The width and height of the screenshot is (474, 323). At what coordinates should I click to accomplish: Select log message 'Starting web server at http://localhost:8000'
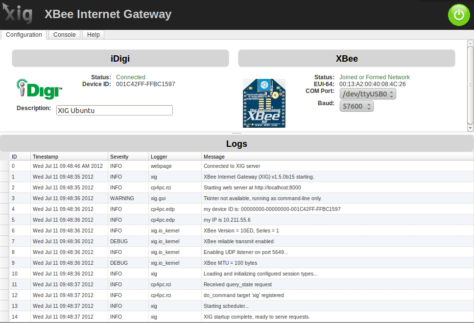[x=252, y=187]
